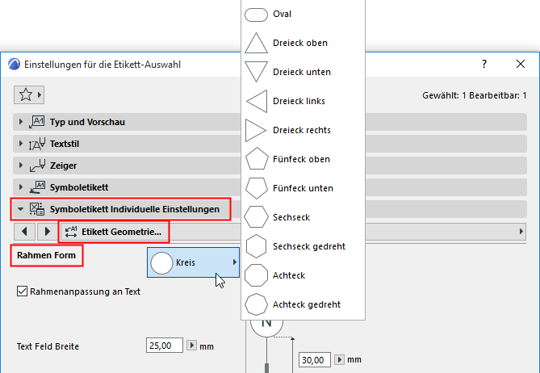Select Dreieck unten menu entry
This screenshot has height=373, width=540.
tap(301, 72)
